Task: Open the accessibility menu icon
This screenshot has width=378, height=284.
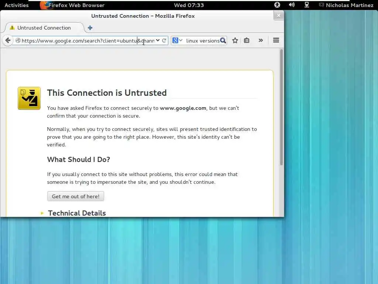Action: (277, 5)
